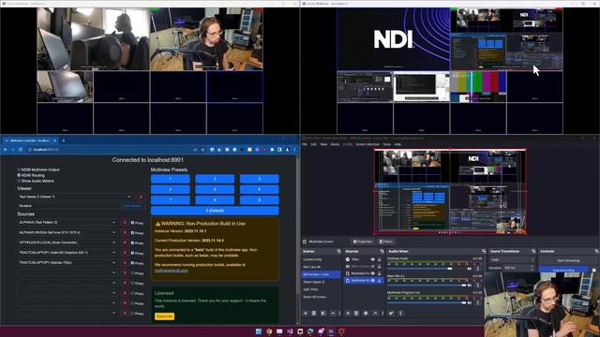
Task: Add a new source in OBS Sources panel
Action: tap(348, 313)
